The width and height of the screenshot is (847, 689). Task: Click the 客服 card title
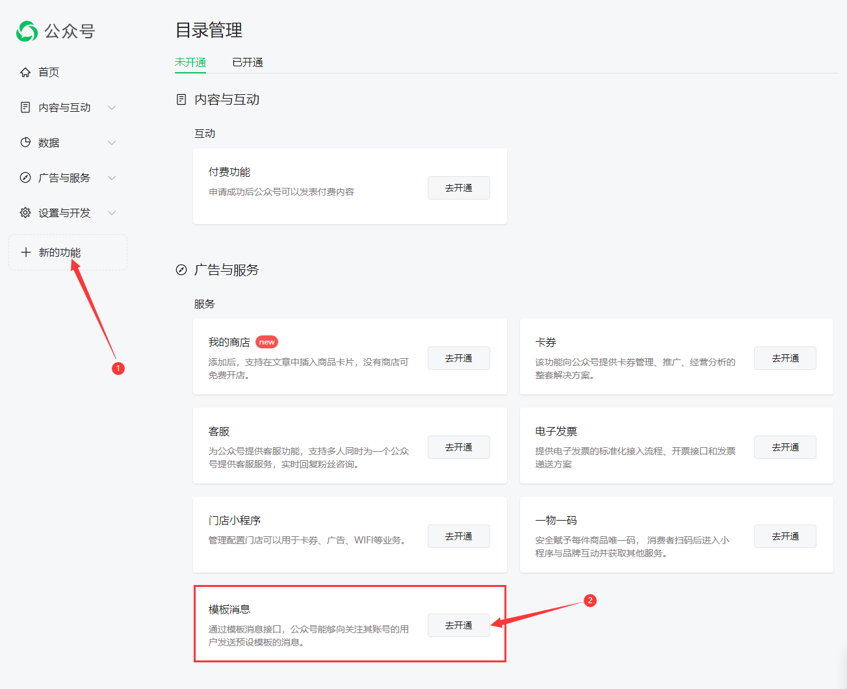pyautogui.click(x=219, y=431)
